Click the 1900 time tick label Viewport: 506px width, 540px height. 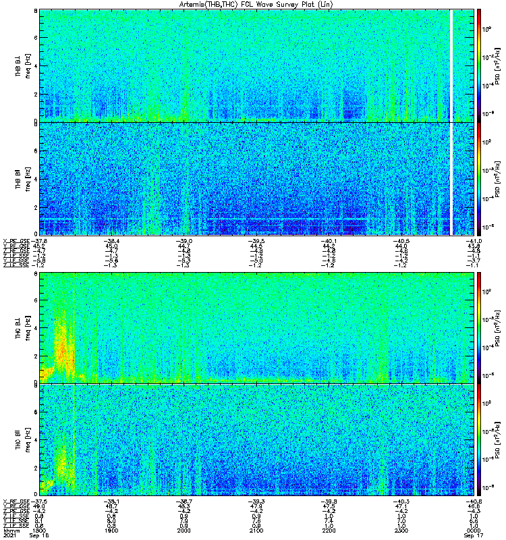tap(111, 531)
